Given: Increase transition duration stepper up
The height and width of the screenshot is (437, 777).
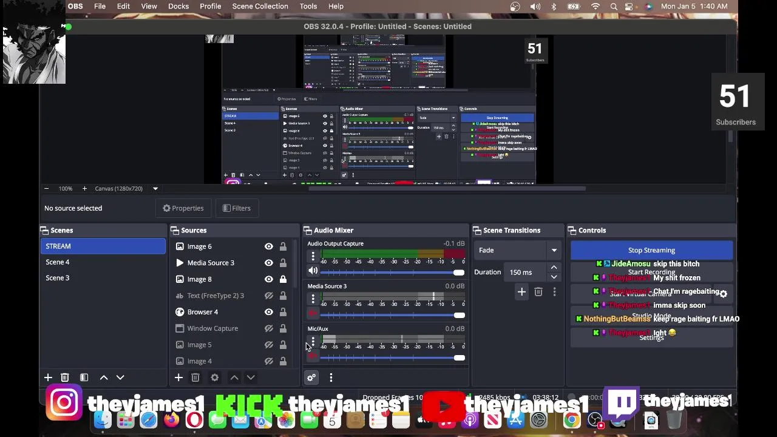Looking at the screenshot, I should pos(554,267).
